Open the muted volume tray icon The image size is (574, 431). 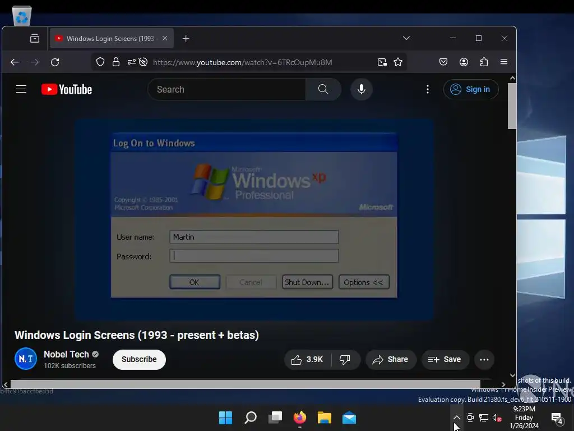pyautogui.click(x=497, y=418)
